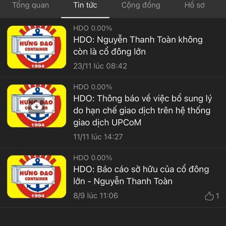Image resolution: width=226 pixels, height=226 pixels.
Task: Open headline Báo cáo sở hữu của cổ đông lớn
Action: tap(141, 175)
